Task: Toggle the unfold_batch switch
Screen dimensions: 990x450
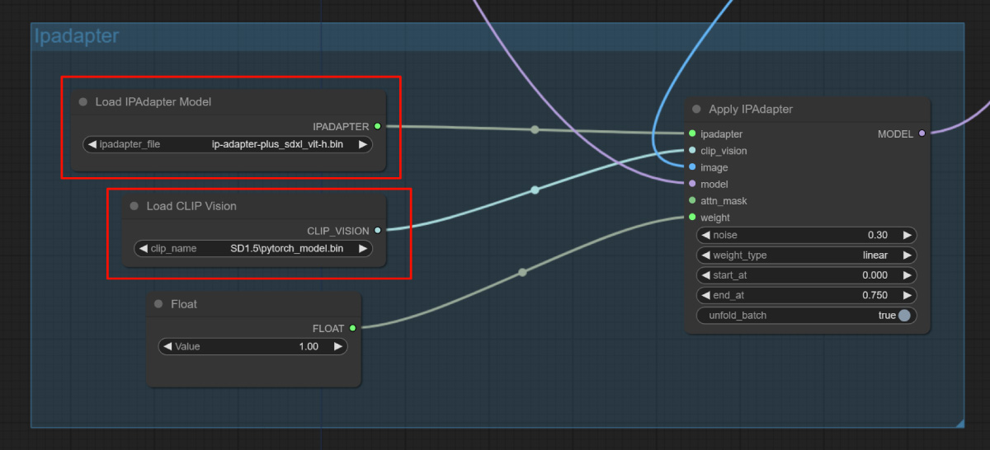Action: [904, 316]
